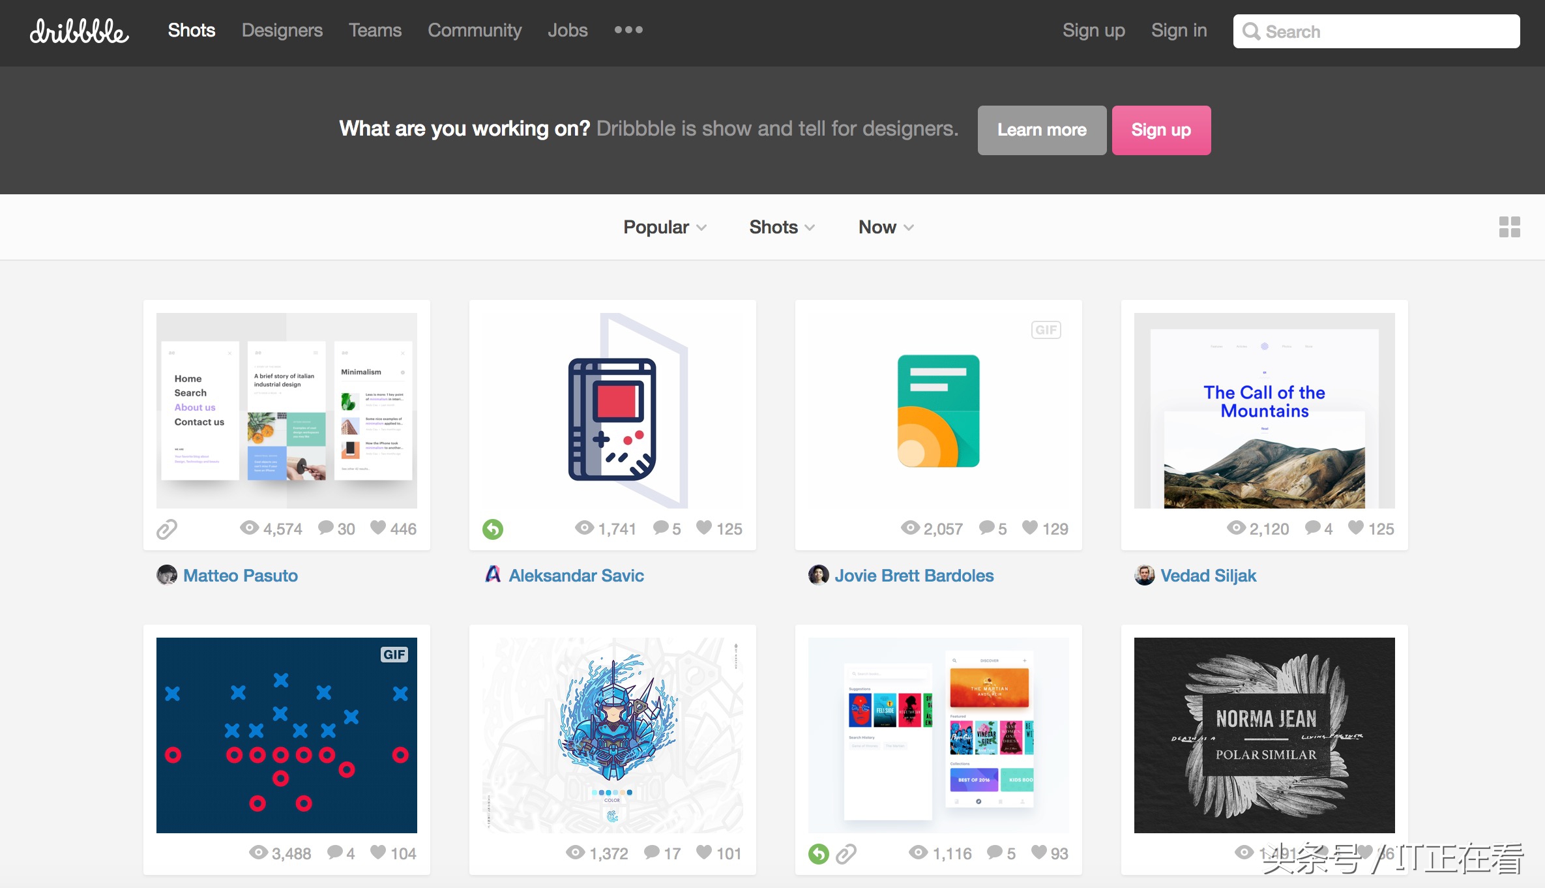Click views eye icon on robot illustration shot
This screenshot has width=1545, height=888.
tap(575, 852)
